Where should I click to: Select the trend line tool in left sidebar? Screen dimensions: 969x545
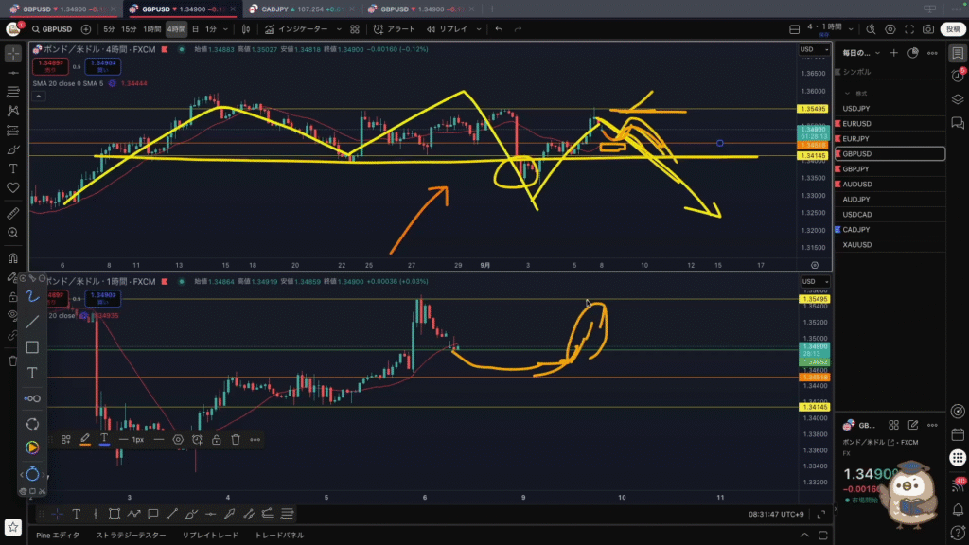click(13, 73)
